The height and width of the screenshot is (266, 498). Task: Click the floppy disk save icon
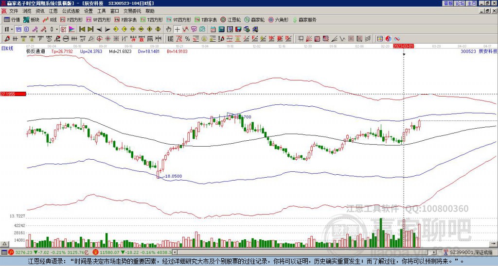[x=238, y=30]
